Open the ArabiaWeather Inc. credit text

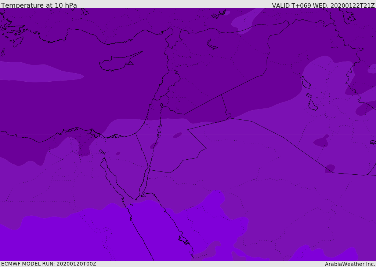tap(350, 264)
